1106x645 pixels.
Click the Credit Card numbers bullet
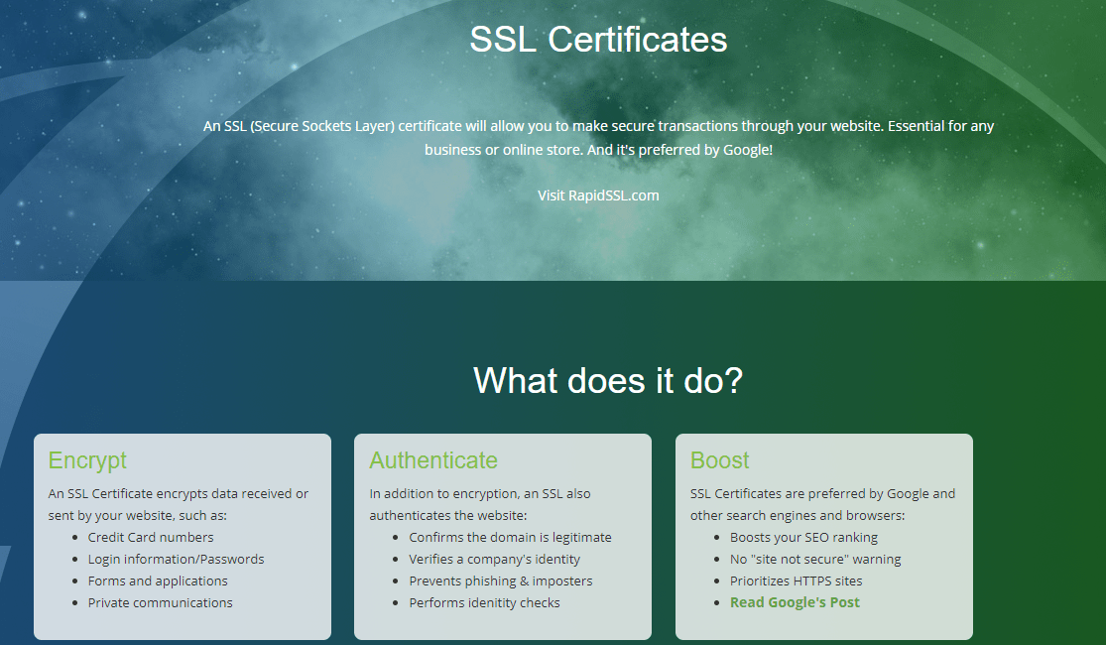[150, 537]
